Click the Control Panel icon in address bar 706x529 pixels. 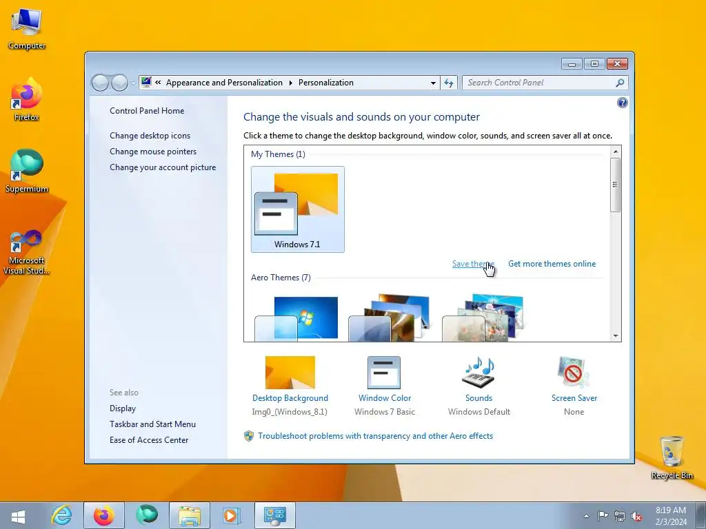146,82
